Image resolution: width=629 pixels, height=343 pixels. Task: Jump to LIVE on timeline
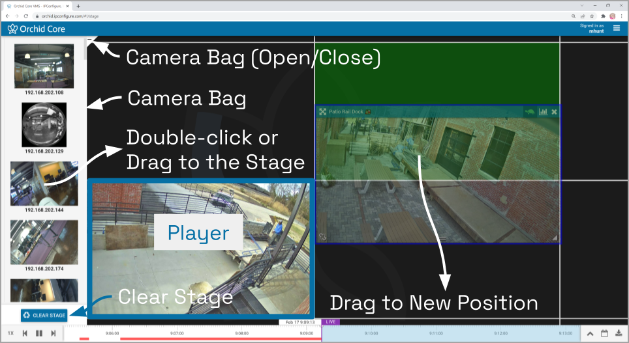point(331,322)
